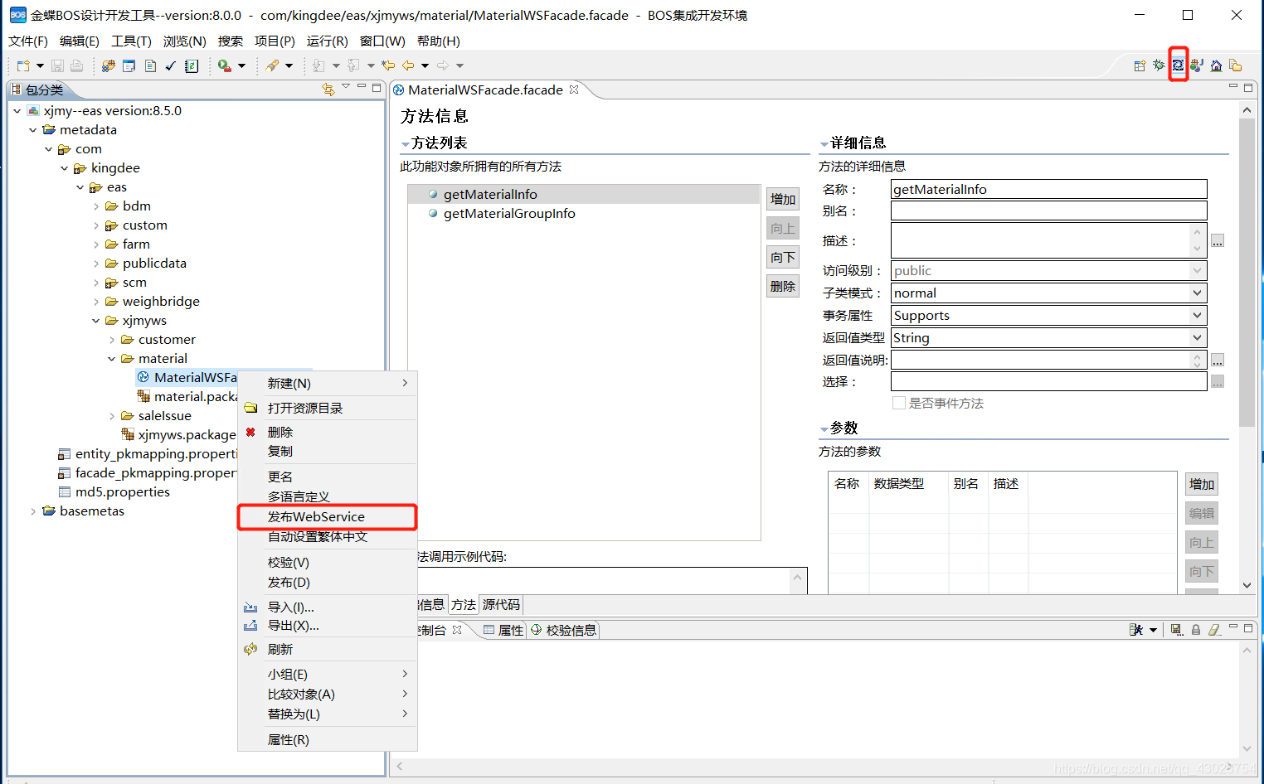The image size is (1264, 784).
Task: Open the Run icon dropdown arrow
Action: tap(241, 65)
